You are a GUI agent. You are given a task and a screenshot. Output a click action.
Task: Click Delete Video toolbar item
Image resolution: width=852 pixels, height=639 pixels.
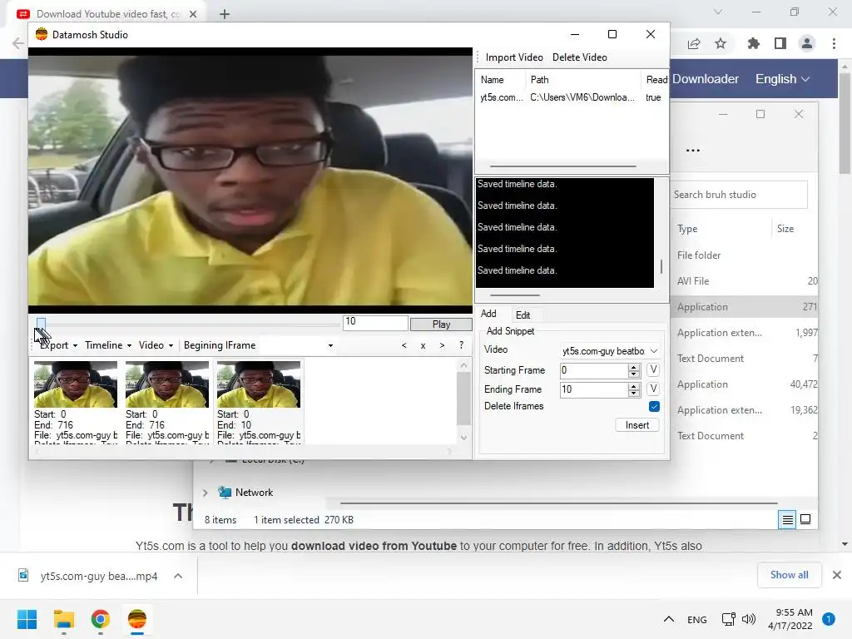coord(579,57)
